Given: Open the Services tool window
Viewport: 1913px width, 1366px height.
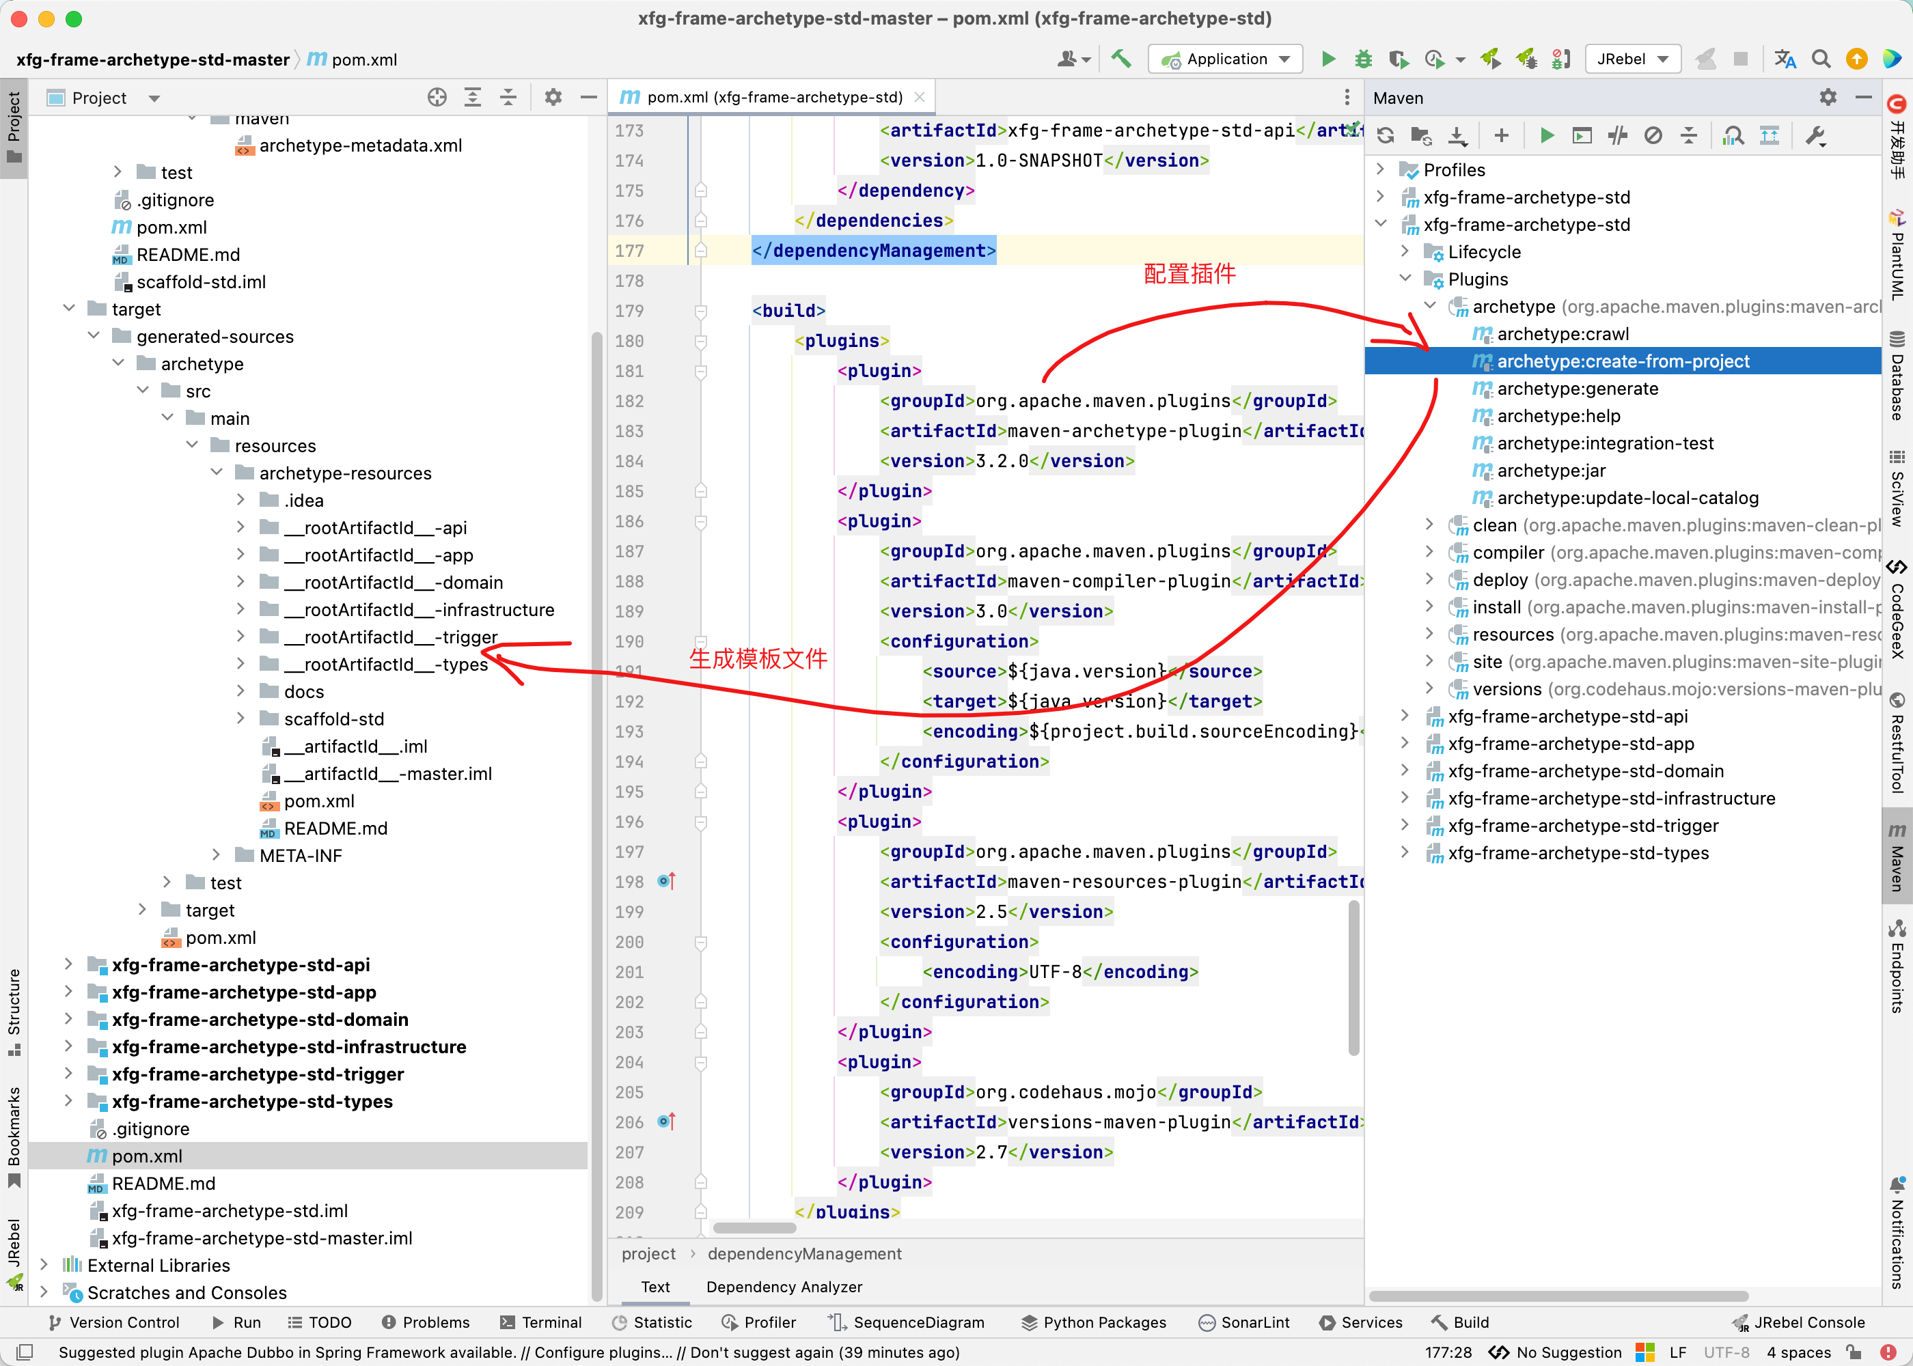Looking at the screenshot, I should pyautogui.click(x=1360, y=1322).
